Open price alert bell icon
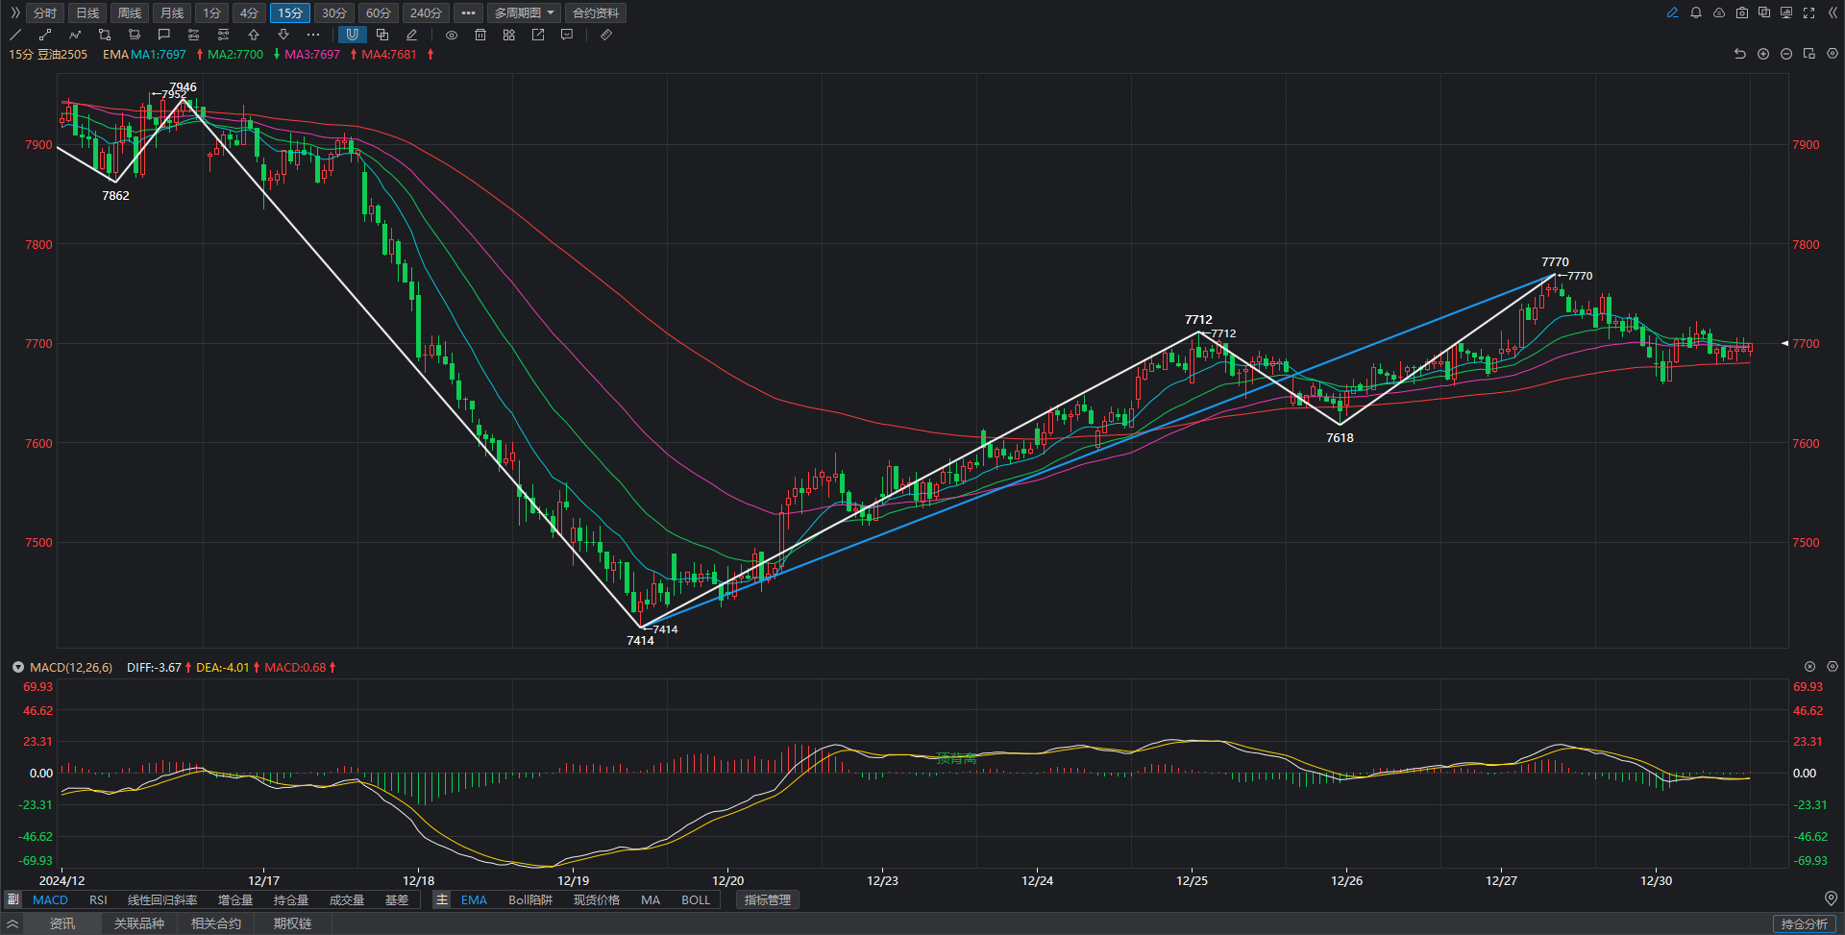1845x935 pixels. (1696, 12)
